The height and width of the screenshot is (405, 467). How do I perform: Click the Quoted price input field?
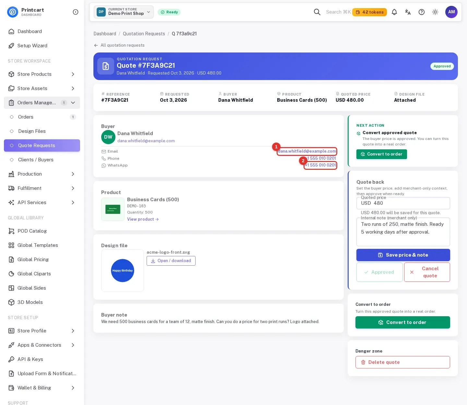tap(403, 203)
